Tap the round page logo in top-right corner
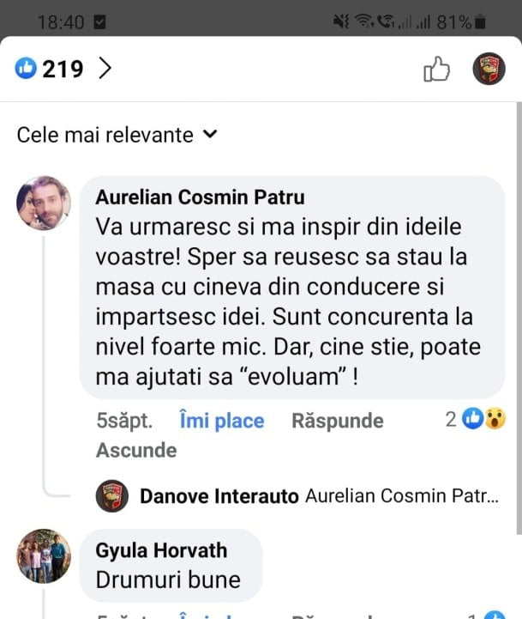Screen dimensions: 522x619 (489, 69)
